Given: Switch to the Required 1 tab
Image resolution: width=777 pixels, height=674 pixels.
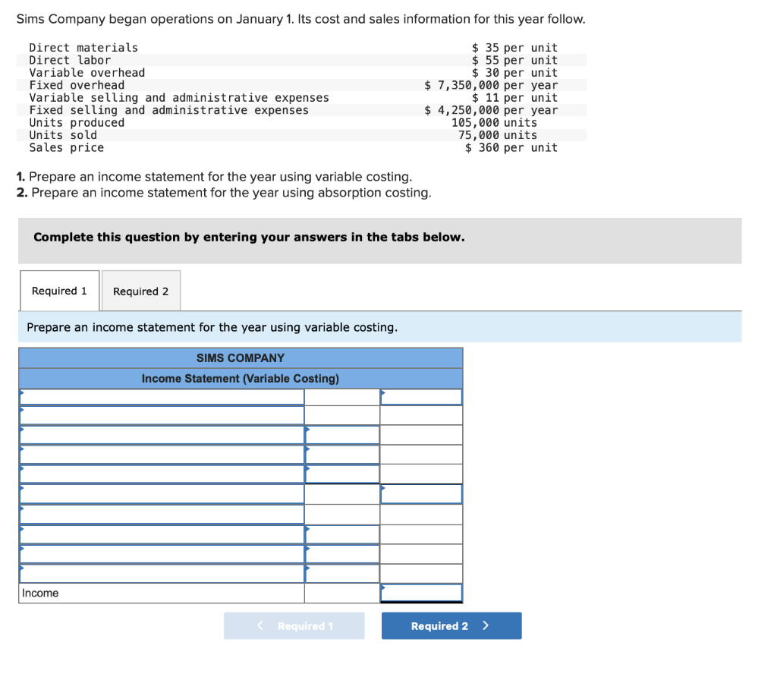Looking at the screenshot, I should (x=59, y=291).
